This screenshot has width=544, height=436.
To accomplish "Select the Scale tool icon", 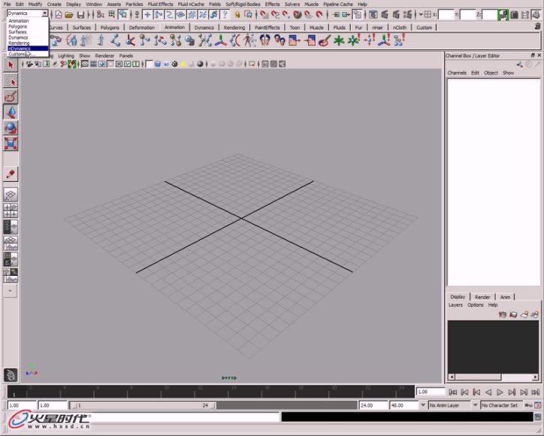I will pos(11,144).
